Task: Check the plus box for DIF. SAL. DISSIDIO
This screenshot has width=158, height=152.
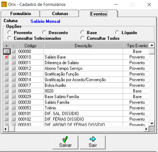Action: (x=7, y=114)
